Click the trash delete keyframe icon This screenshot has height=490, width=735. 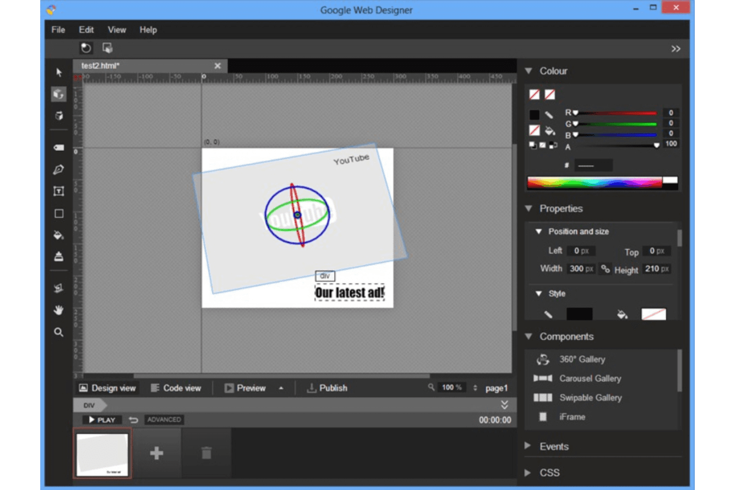click(x=206, y=453)
